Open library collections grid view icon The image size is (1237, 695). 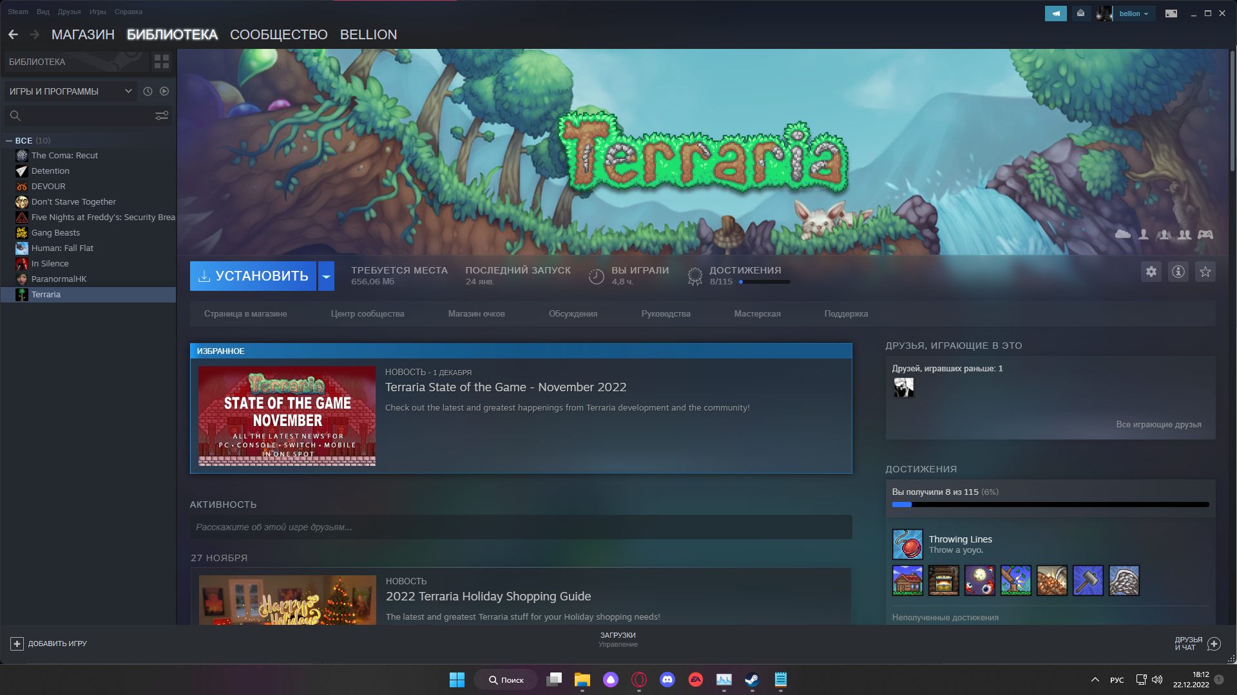coord(162,62)
